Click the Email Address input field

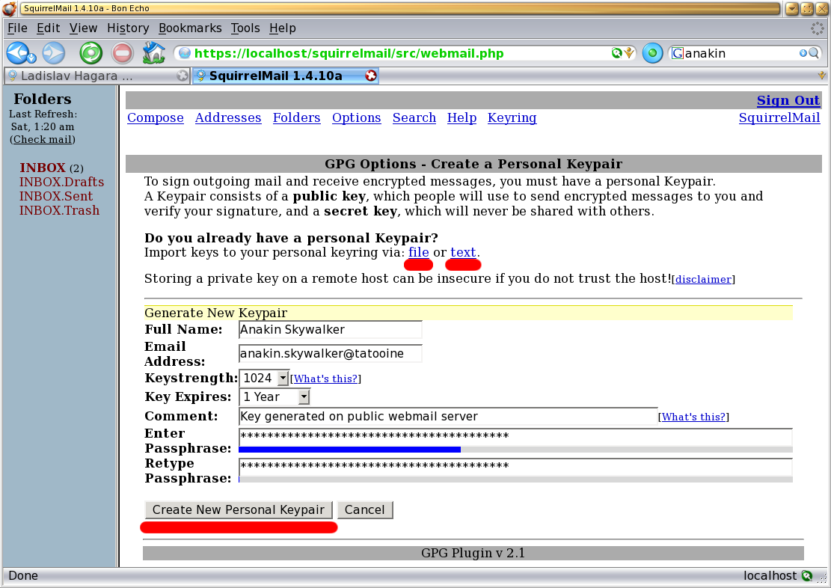point(331,354)
